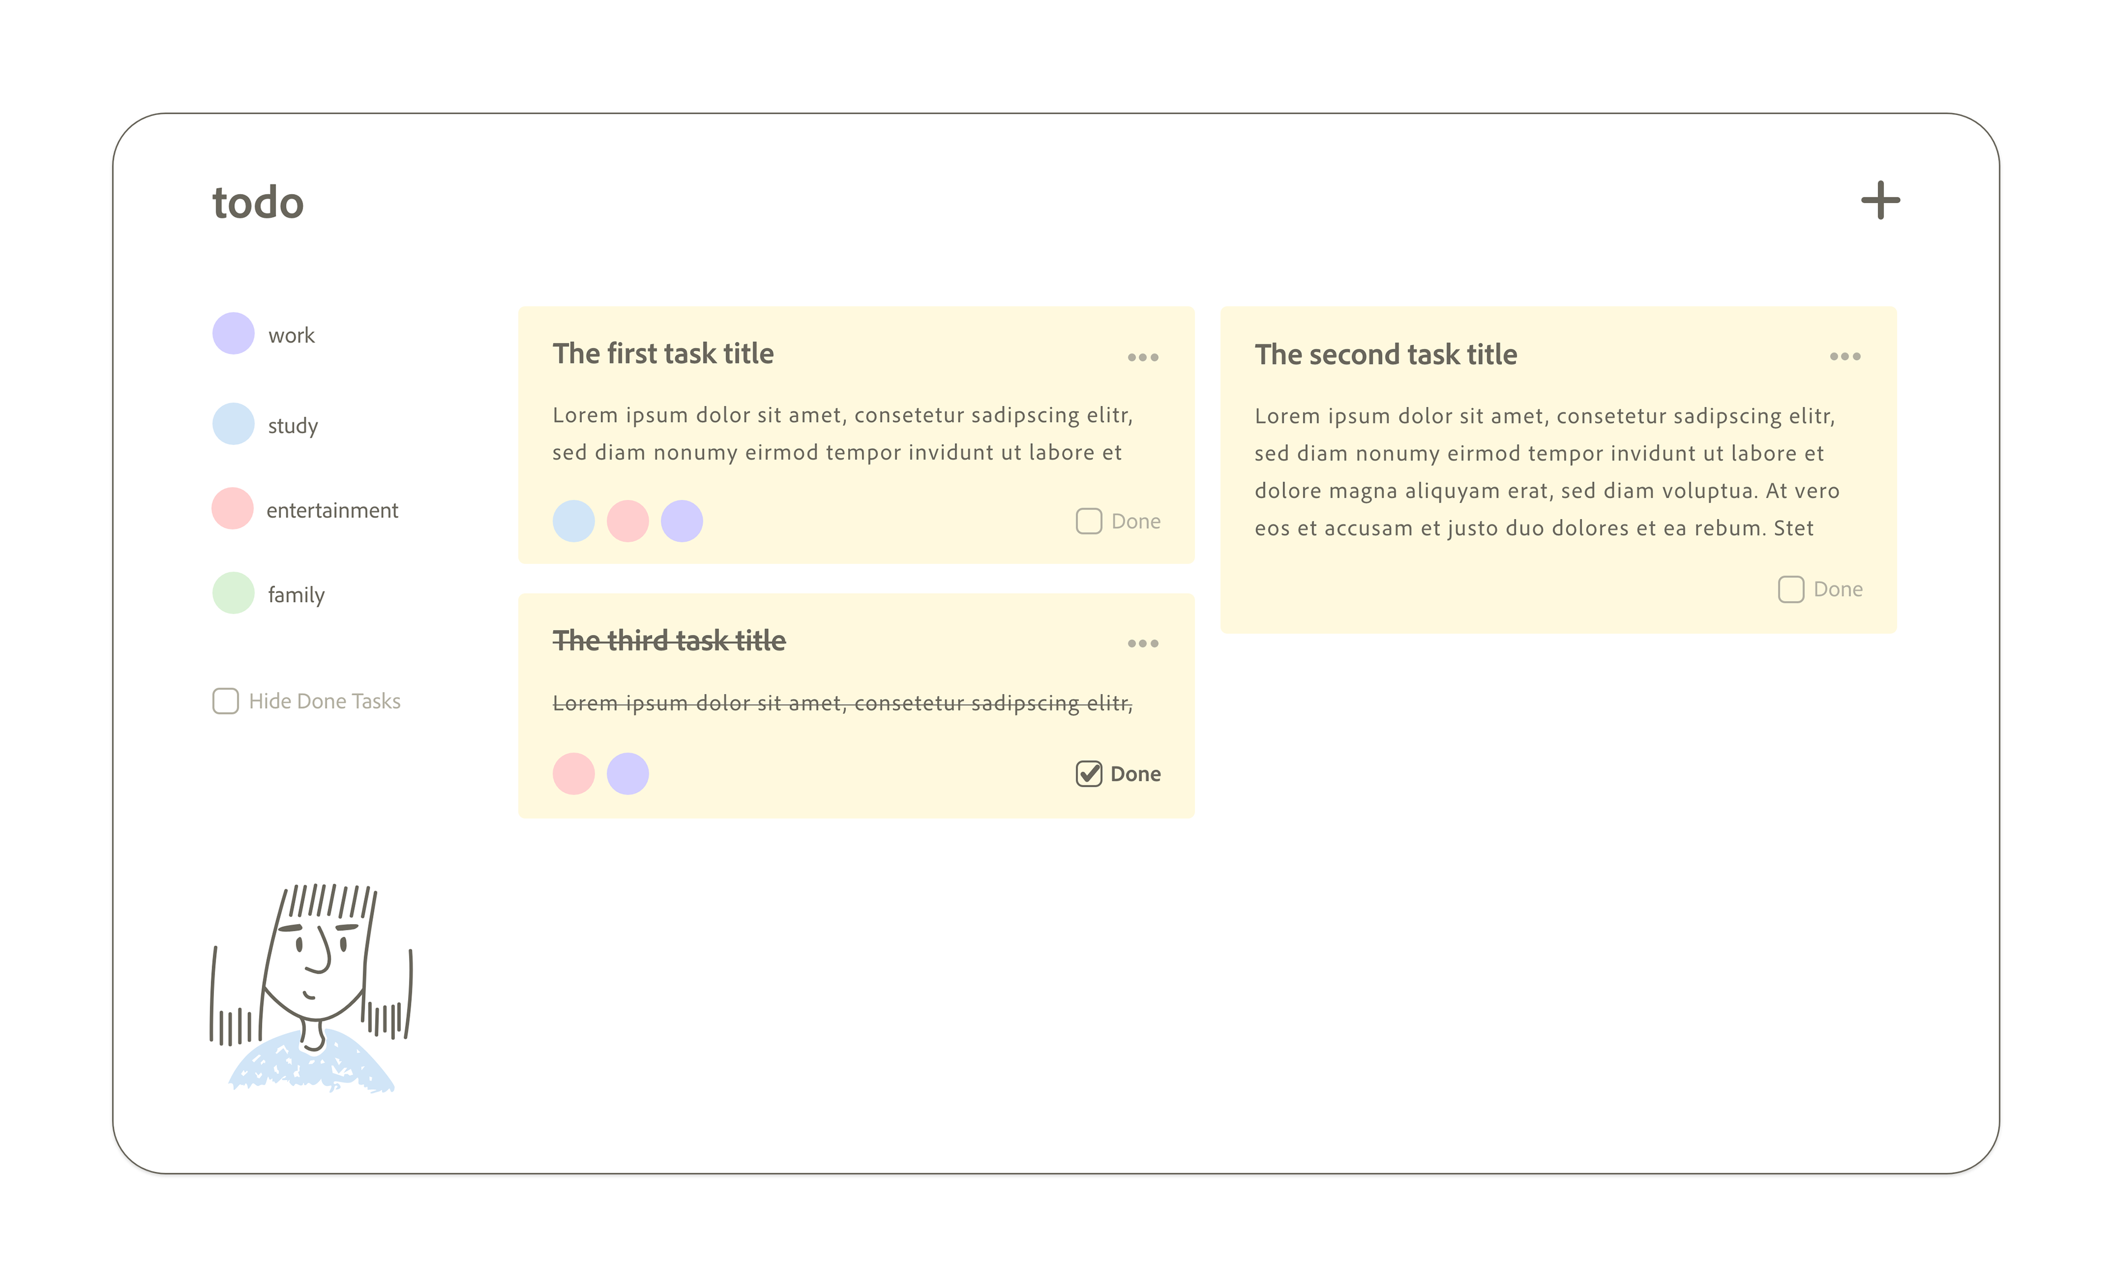Screen dimensions: 2112x1287
Task: Click the todo app title
Action: pos(258,203)
